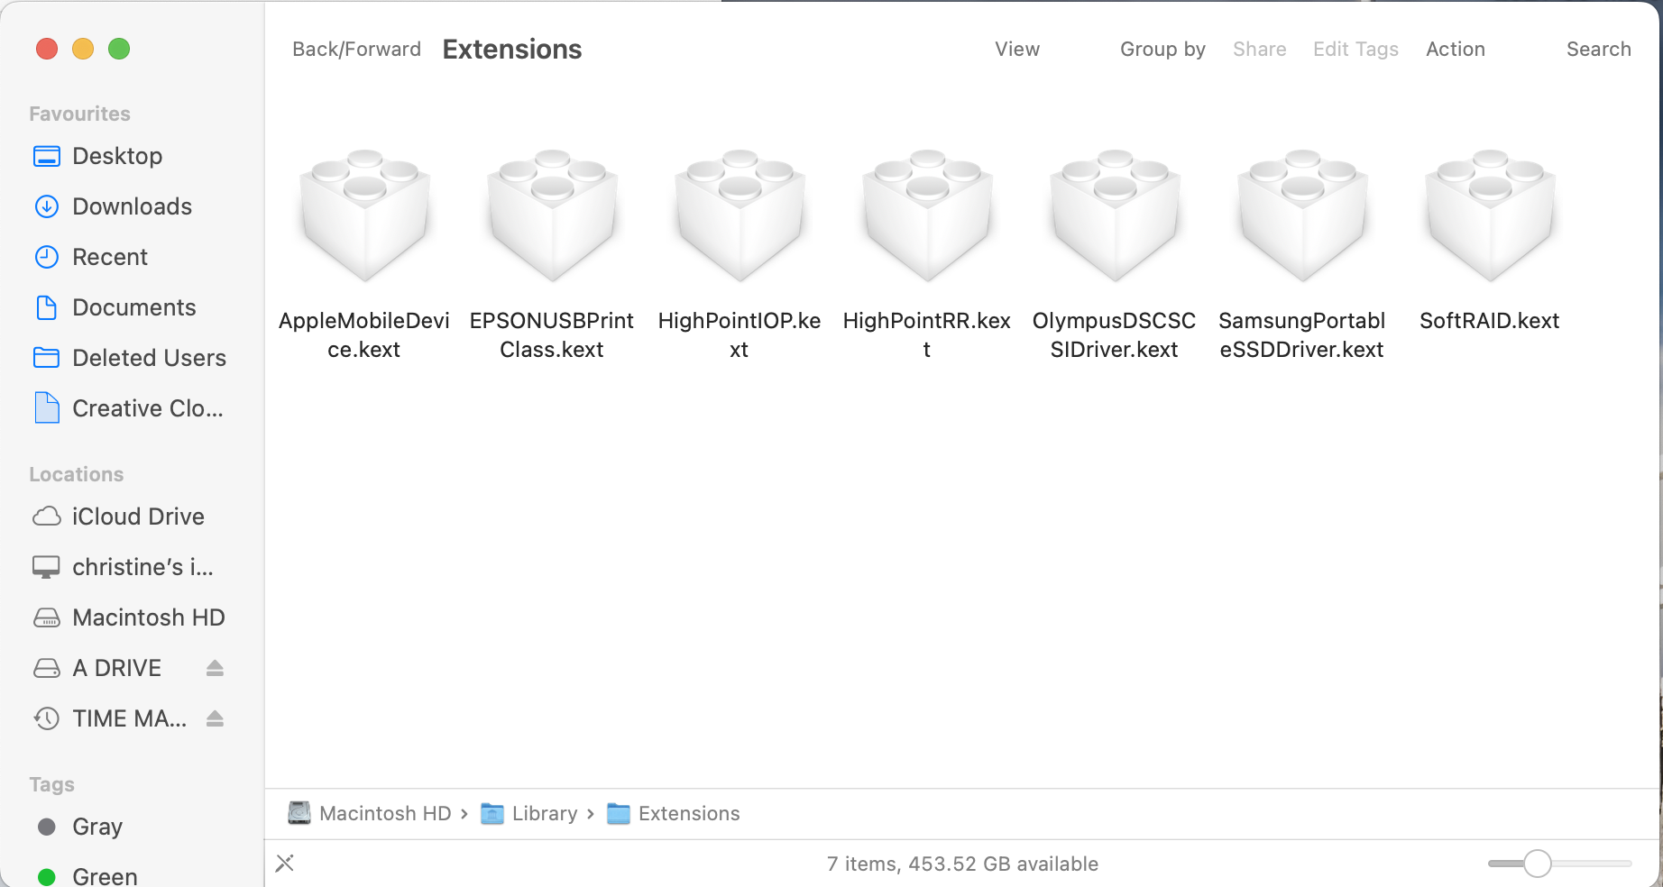1663x887 pixels.
Task: Select the SamsungPortableSSDDriver.kext brick icon
Action: coord(1302,215)
